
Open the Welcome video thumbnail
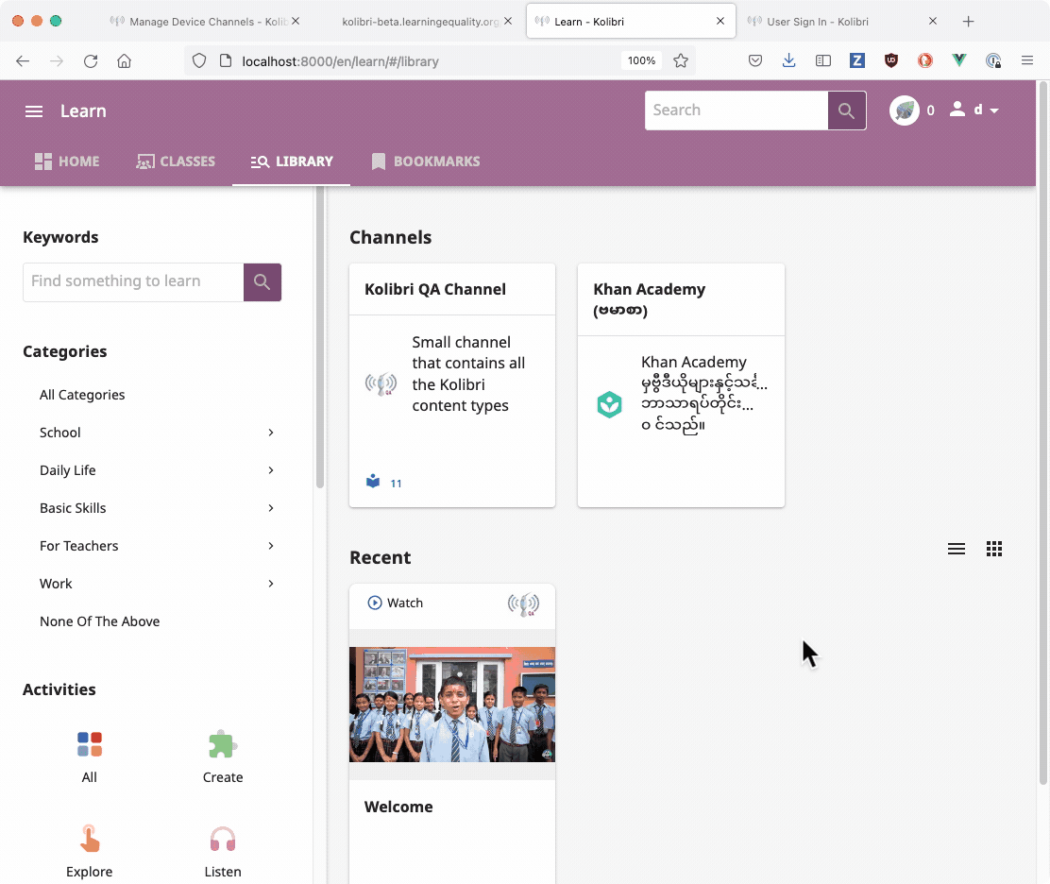452,704
